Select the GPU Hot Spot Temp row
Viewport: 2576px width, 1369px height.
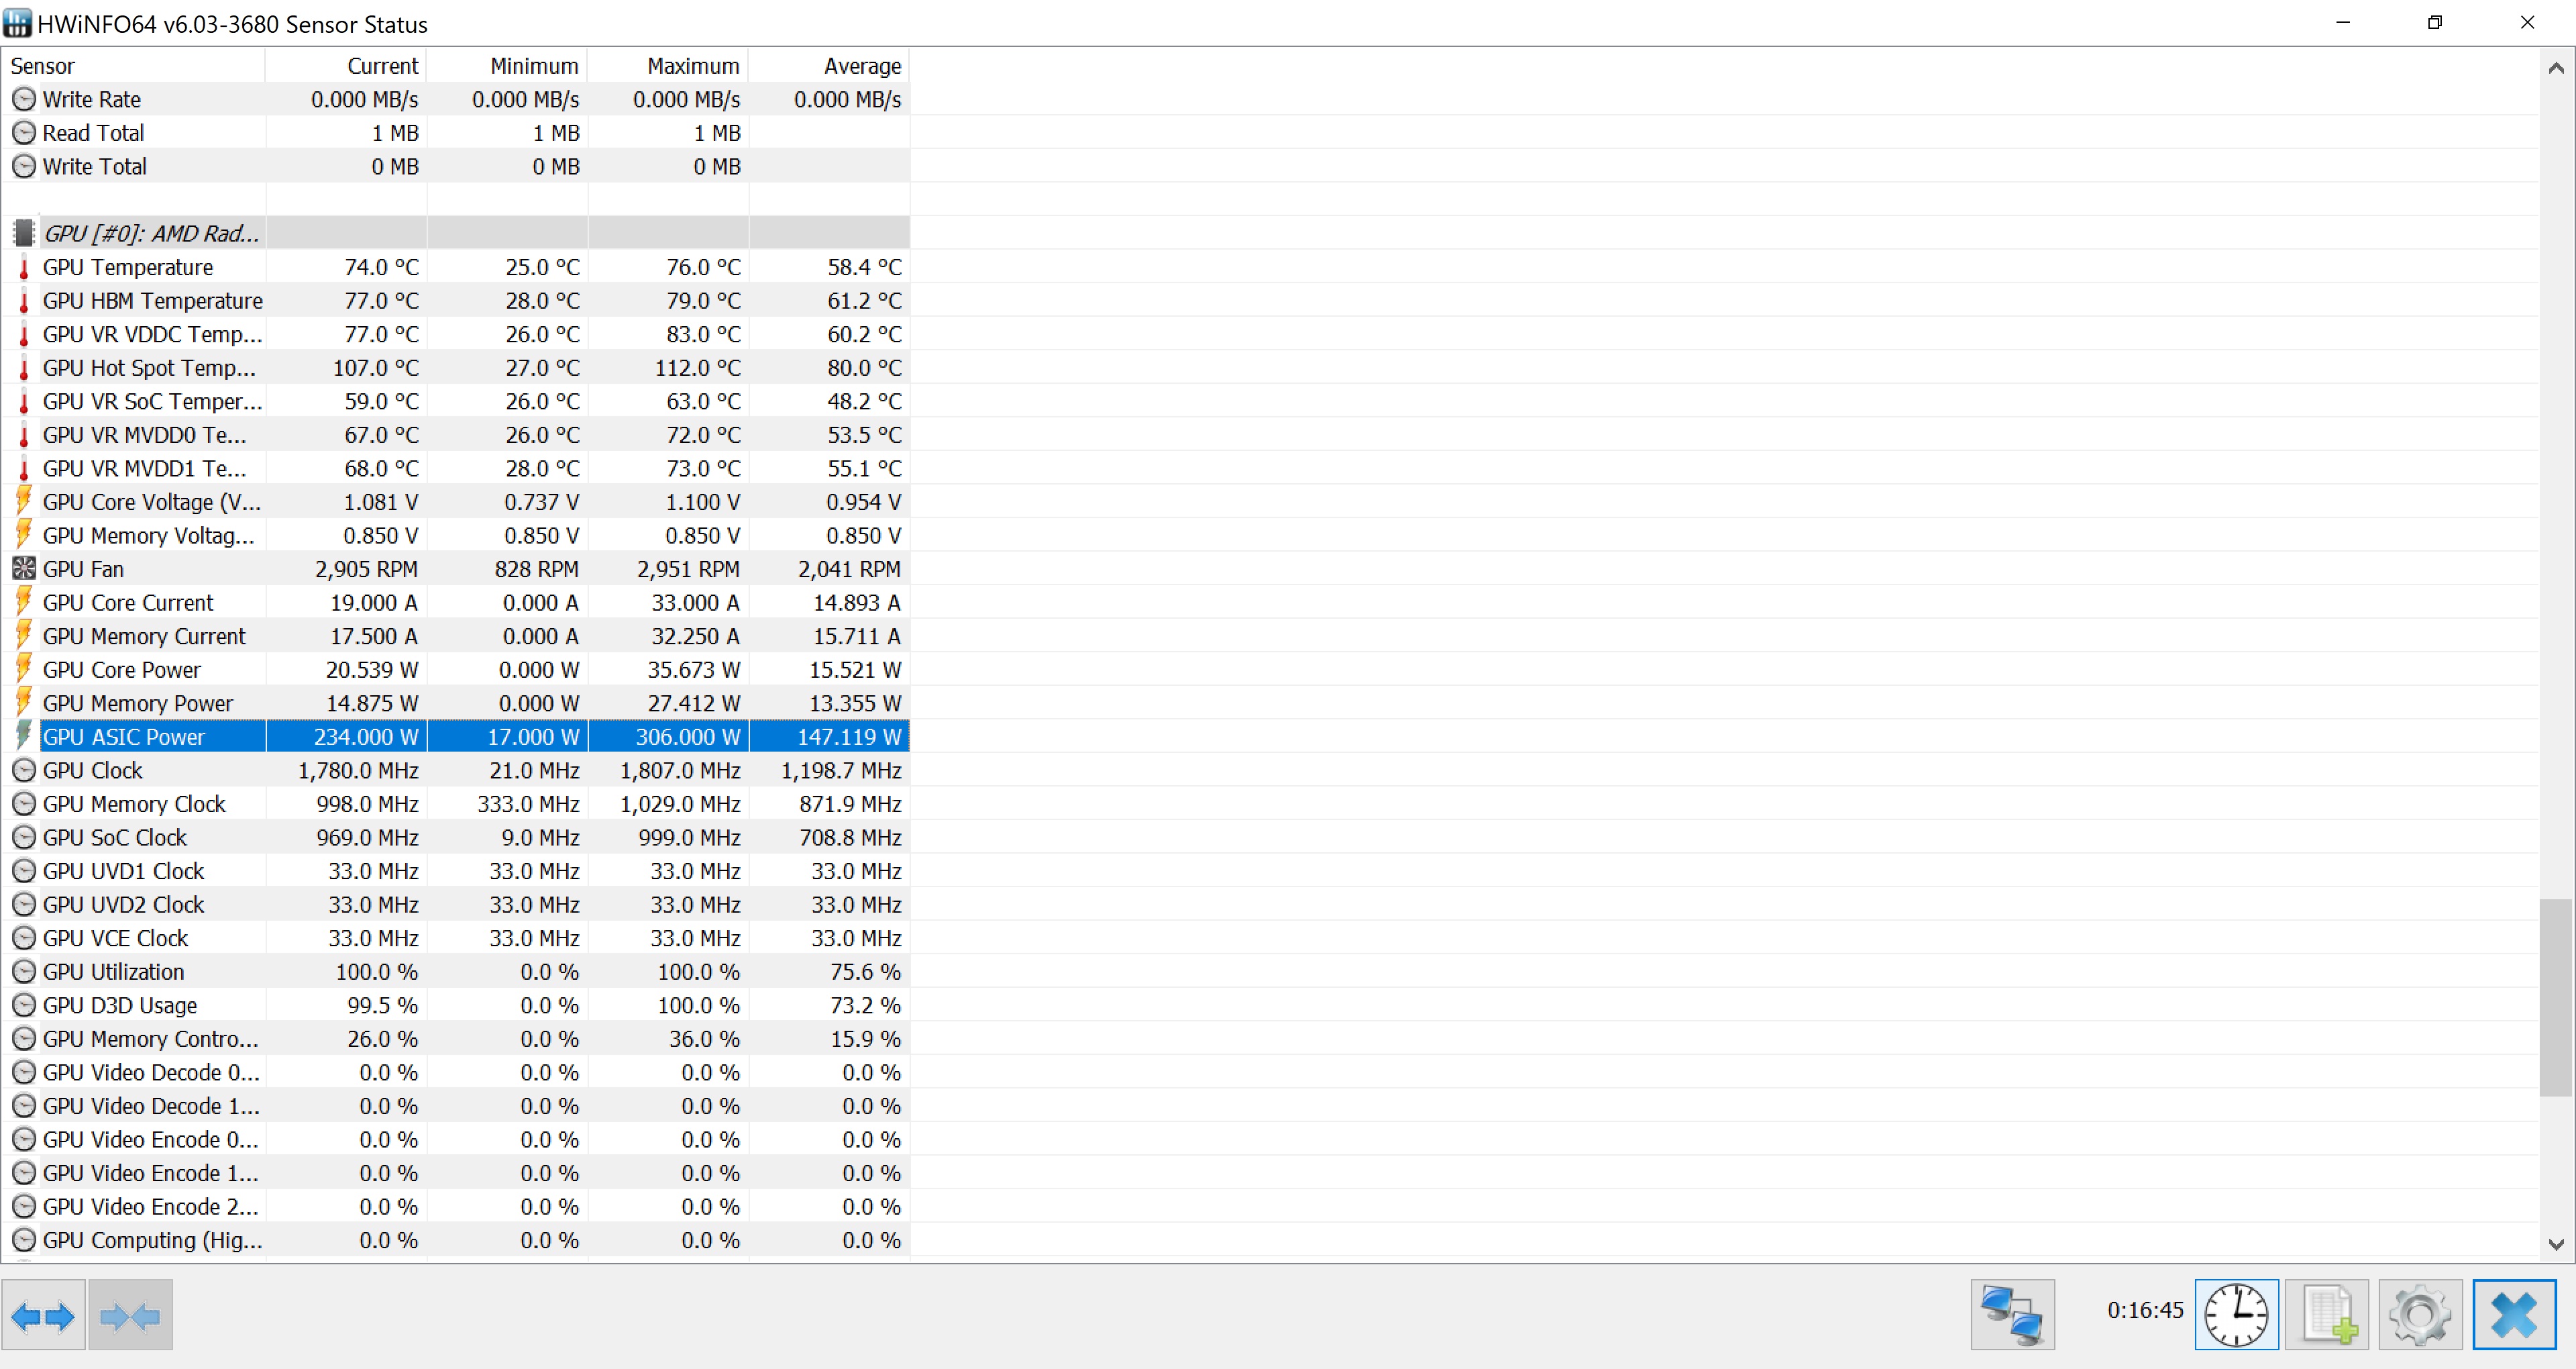150,367
